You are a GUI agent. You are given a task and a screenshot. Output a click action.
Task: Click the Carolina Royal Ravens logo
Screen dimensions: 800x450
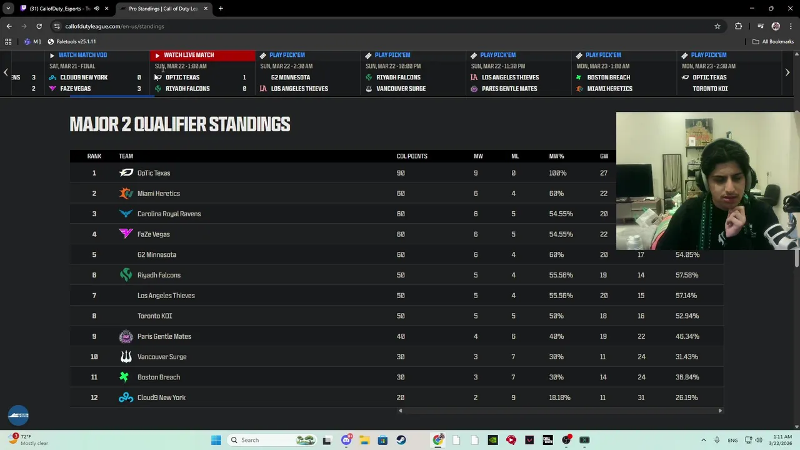[x=126, y=214]
